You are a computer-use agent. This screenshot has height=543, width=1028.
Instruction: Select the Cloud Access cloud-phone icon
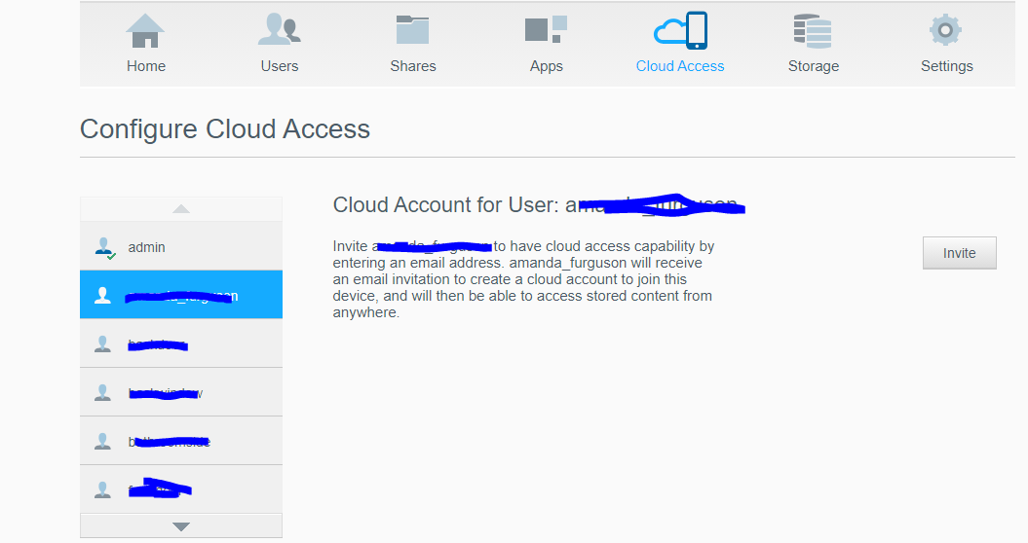pos(680,30)
